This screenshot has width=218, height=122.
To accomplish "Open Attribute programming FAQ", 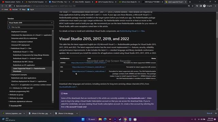I will 19,91.
